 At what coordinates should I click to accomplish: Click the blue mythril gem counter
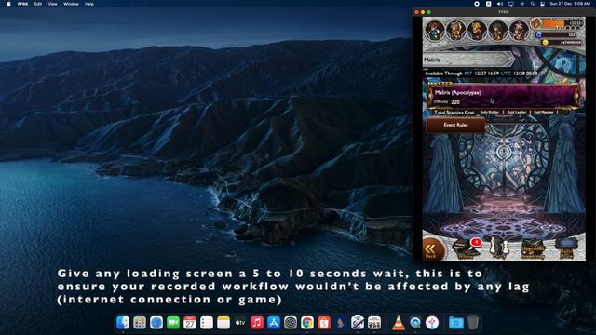coord(557,34)
